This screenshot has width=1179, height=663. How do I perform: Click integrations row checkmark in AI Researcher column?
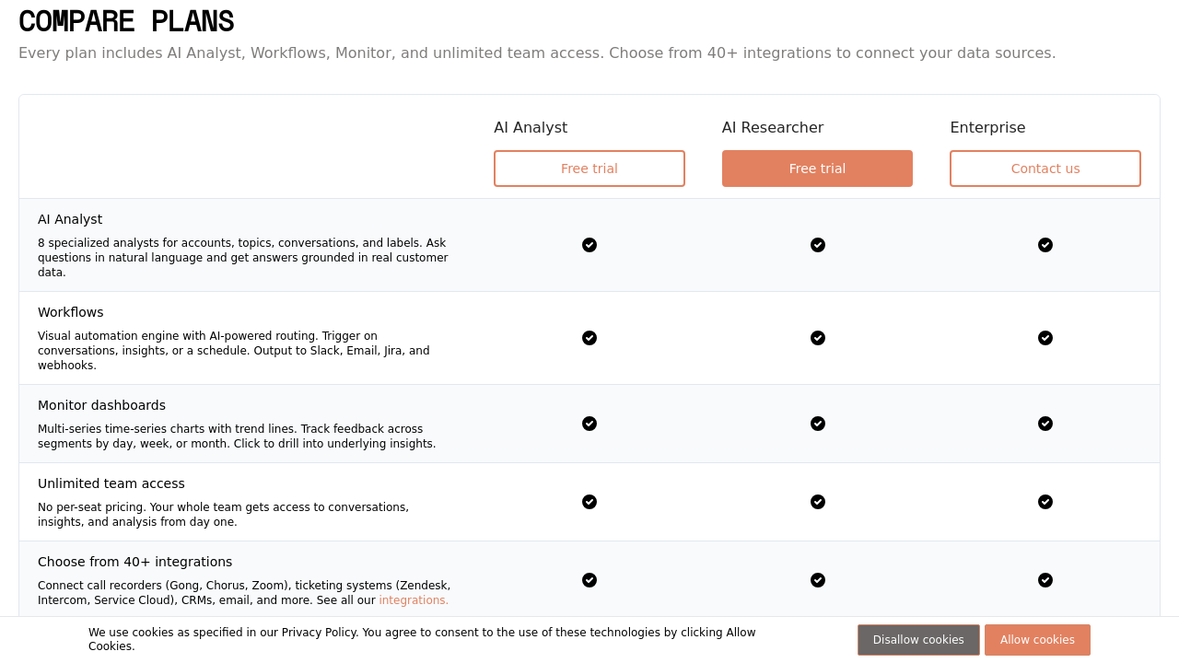coord(818,580)
